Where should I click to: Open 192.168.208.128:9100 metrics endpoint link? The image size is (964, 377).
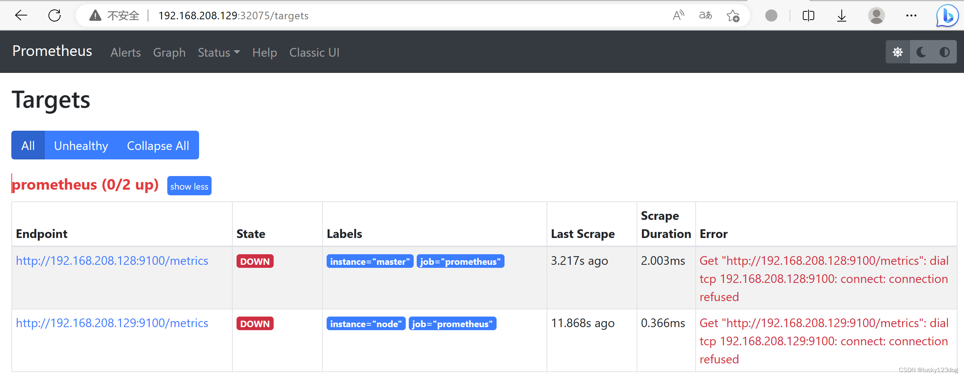(x=112, y=261)
